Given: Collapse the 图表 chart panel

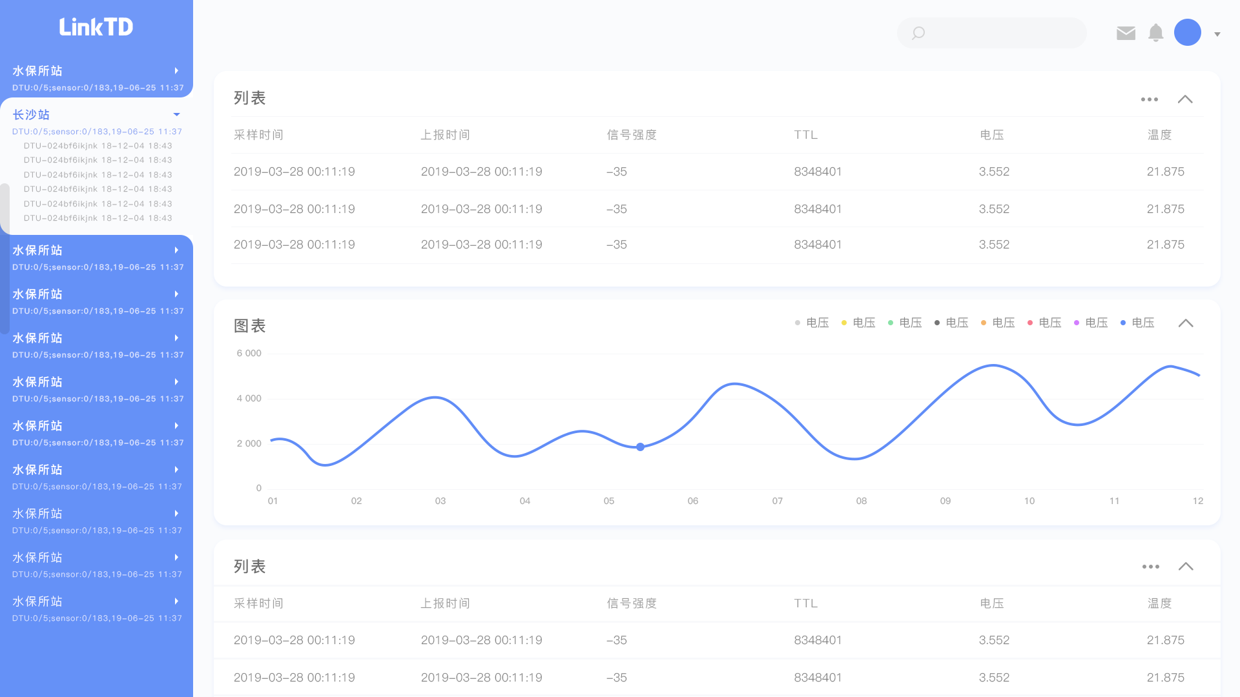Looking at the screenshot, I should point(1185,323).
